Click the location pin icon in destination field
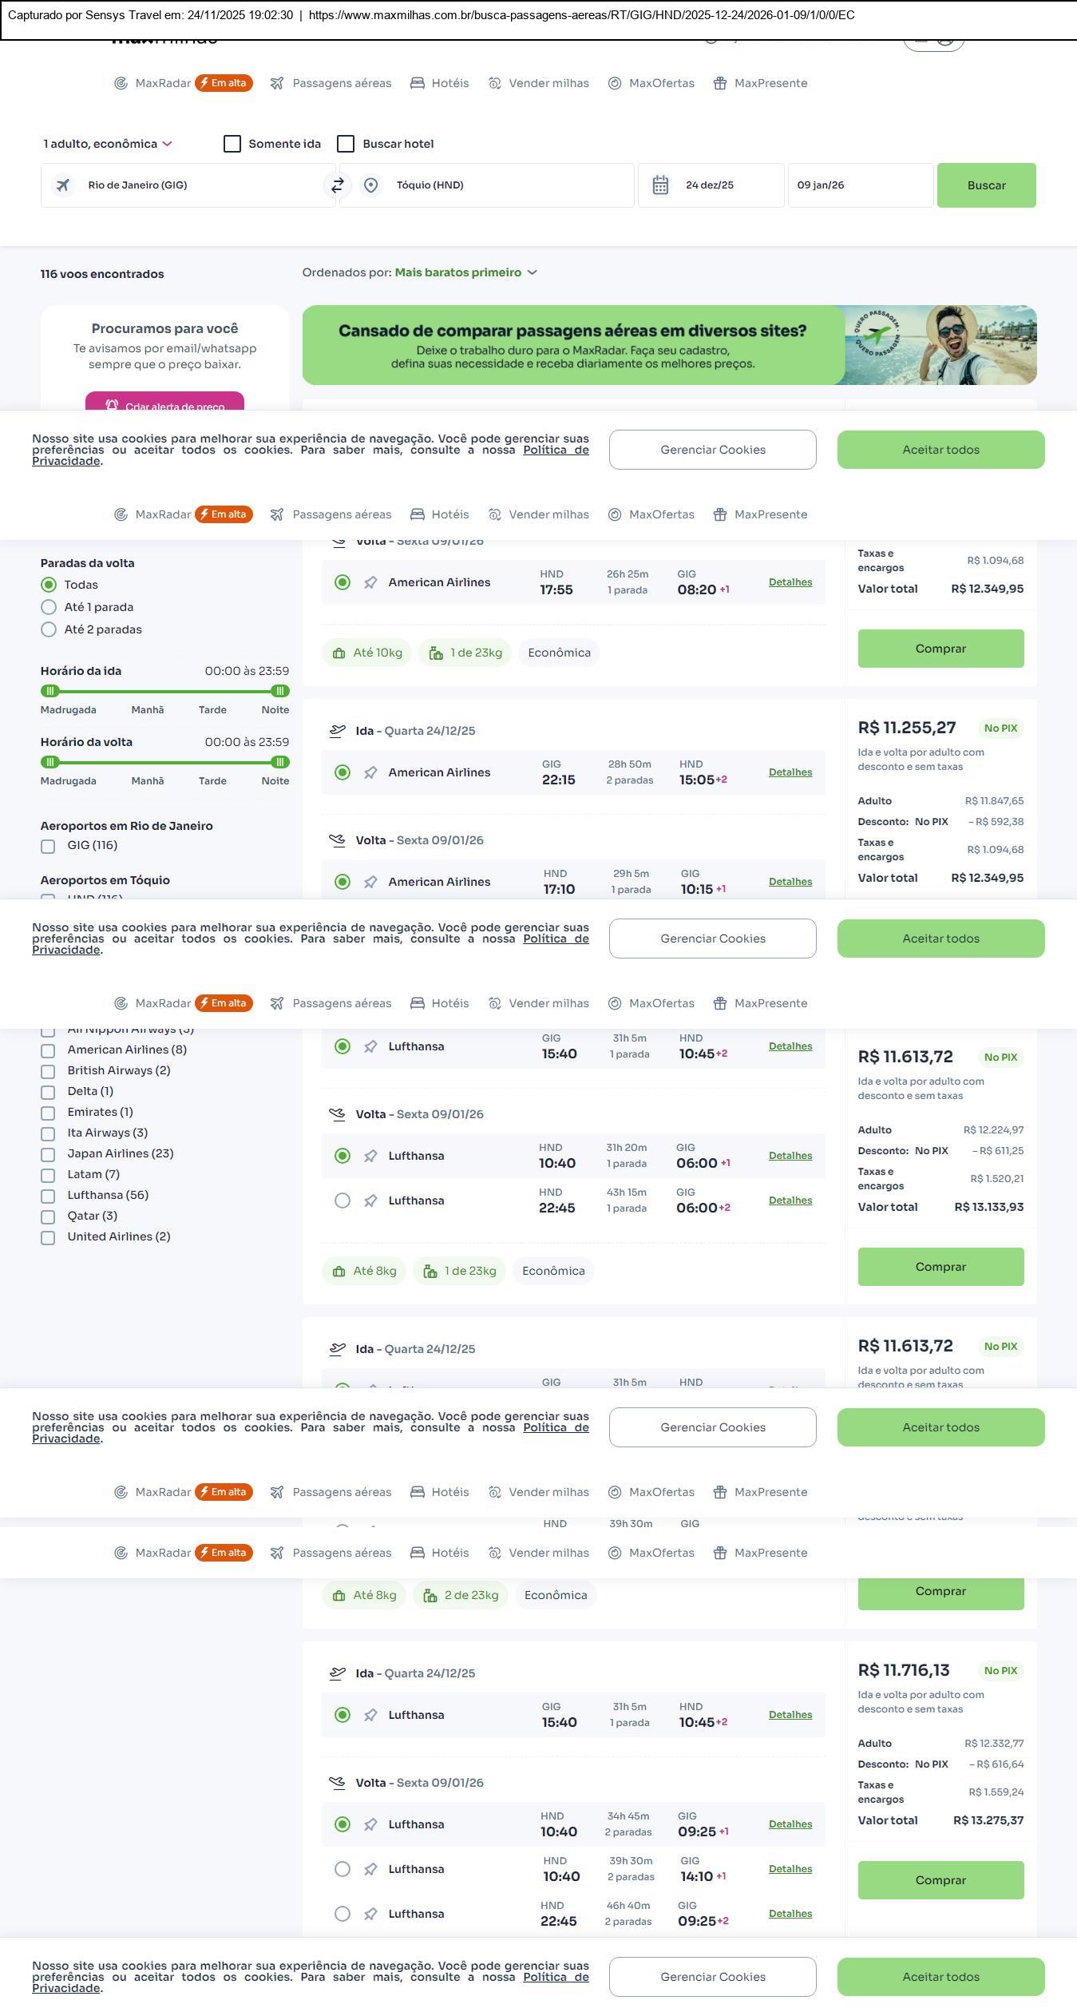 (370, 185)
